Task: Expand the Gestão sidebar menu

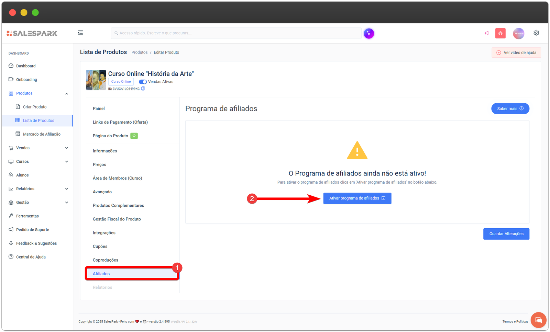Action: coord(66,203)
